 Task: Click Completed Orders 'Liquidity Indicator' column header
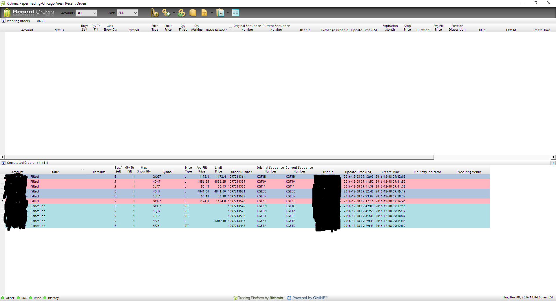point(427,172)
